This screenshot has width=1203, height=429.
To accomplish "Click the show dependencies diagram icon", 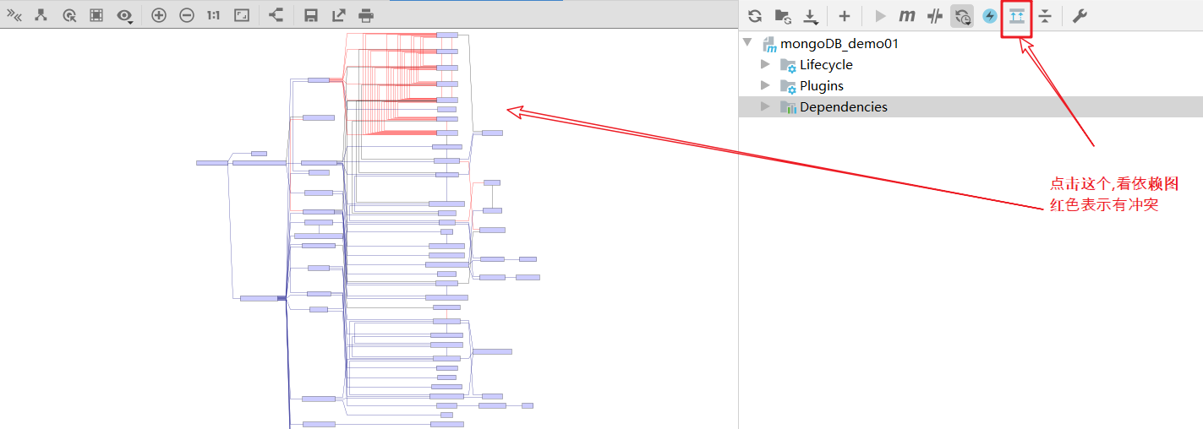I will 1017,16.
